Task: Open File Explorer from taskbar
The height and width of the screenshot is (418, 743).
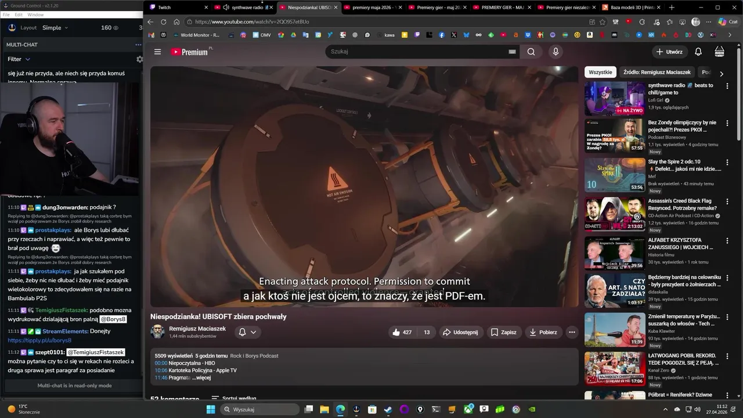Action: [324, 409]
